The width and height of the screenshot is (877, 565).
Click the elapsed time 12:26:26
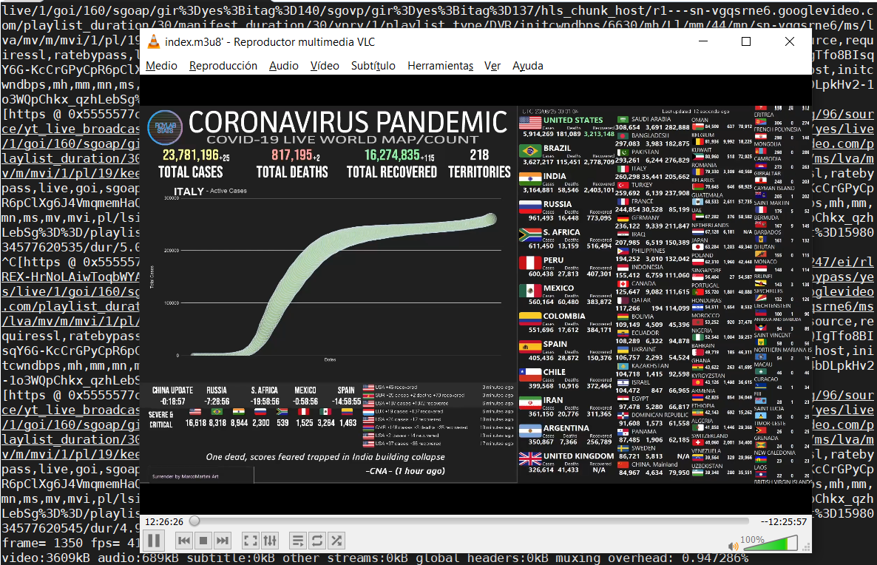pos(164,522)
